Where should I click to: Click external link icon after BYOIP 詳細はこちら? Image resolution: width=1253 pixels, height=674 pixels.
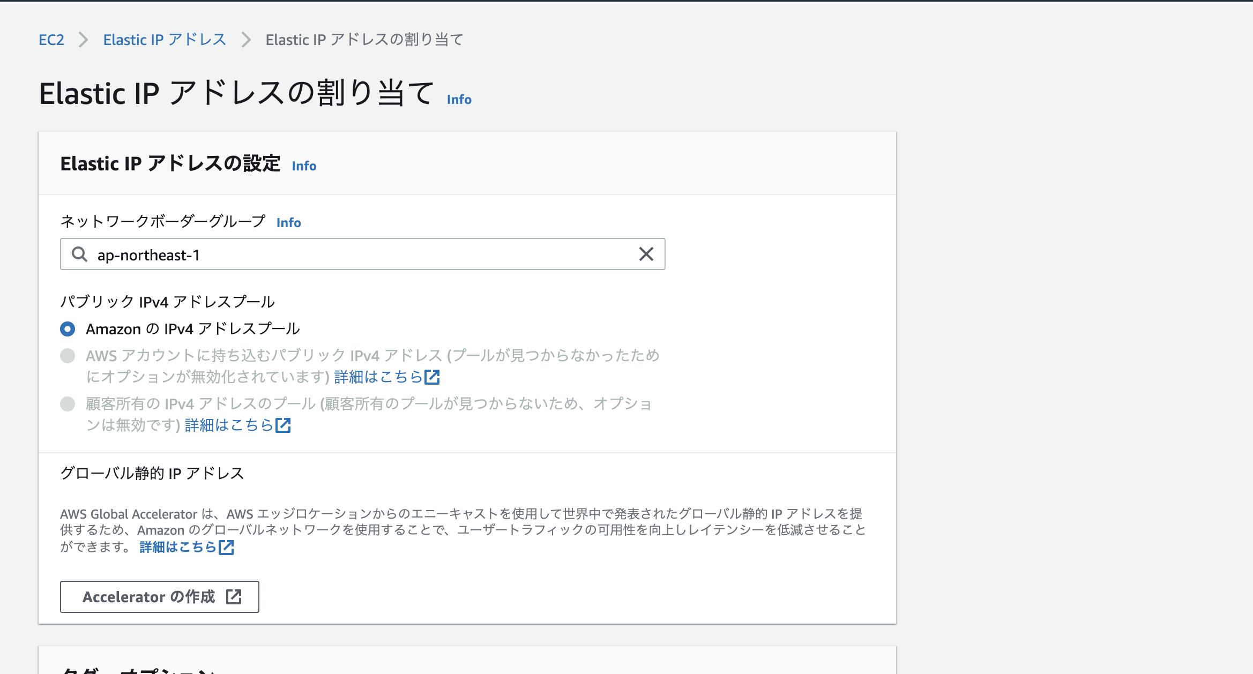[432, 377]
